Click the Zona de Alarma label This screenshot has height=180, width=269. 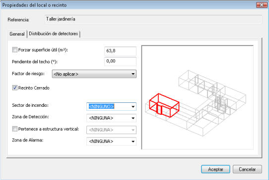pyautogui.click(x=28, y=140)
